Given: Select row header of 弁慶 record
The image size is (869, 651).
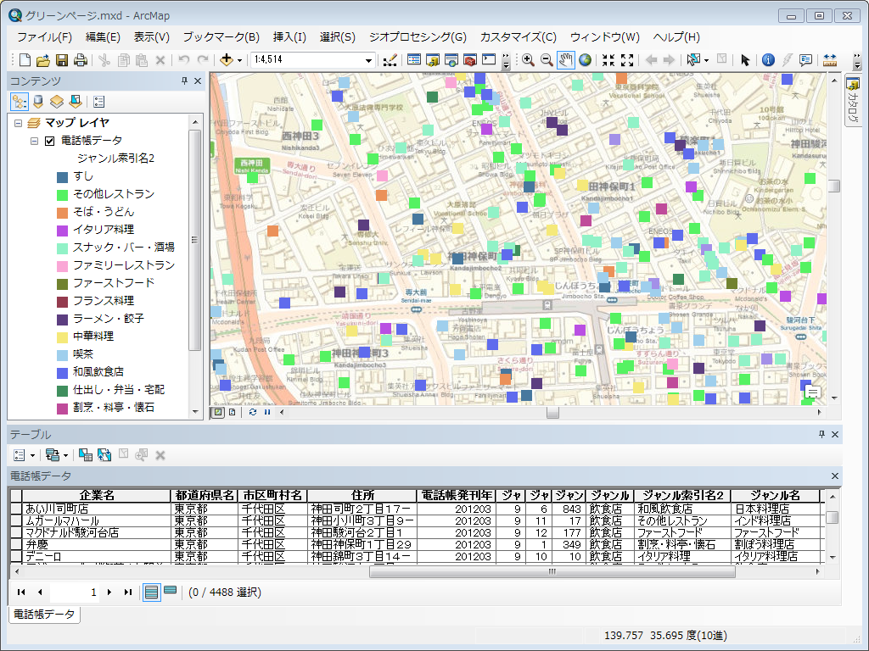Looking at the screenshot, I should point(17,545).
